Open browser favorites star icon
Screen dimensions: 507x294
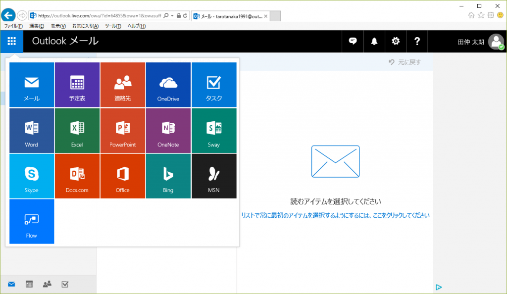(x=481, y=15)
